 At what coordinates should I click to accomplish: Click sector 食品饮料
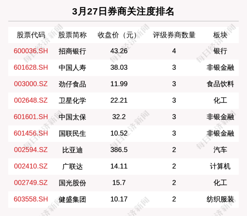click(220, 84)
